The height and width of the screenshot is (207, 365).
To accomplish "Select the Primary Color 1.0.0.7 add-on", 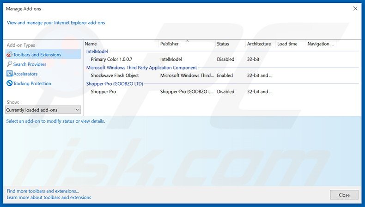I will pos(111,59).
